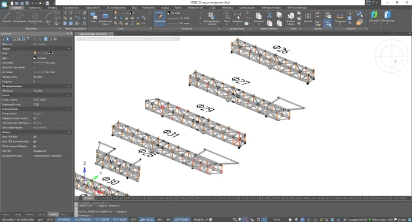
Task: Toggle ШАГ snap mode in status bar
Action: pos(41,220)
